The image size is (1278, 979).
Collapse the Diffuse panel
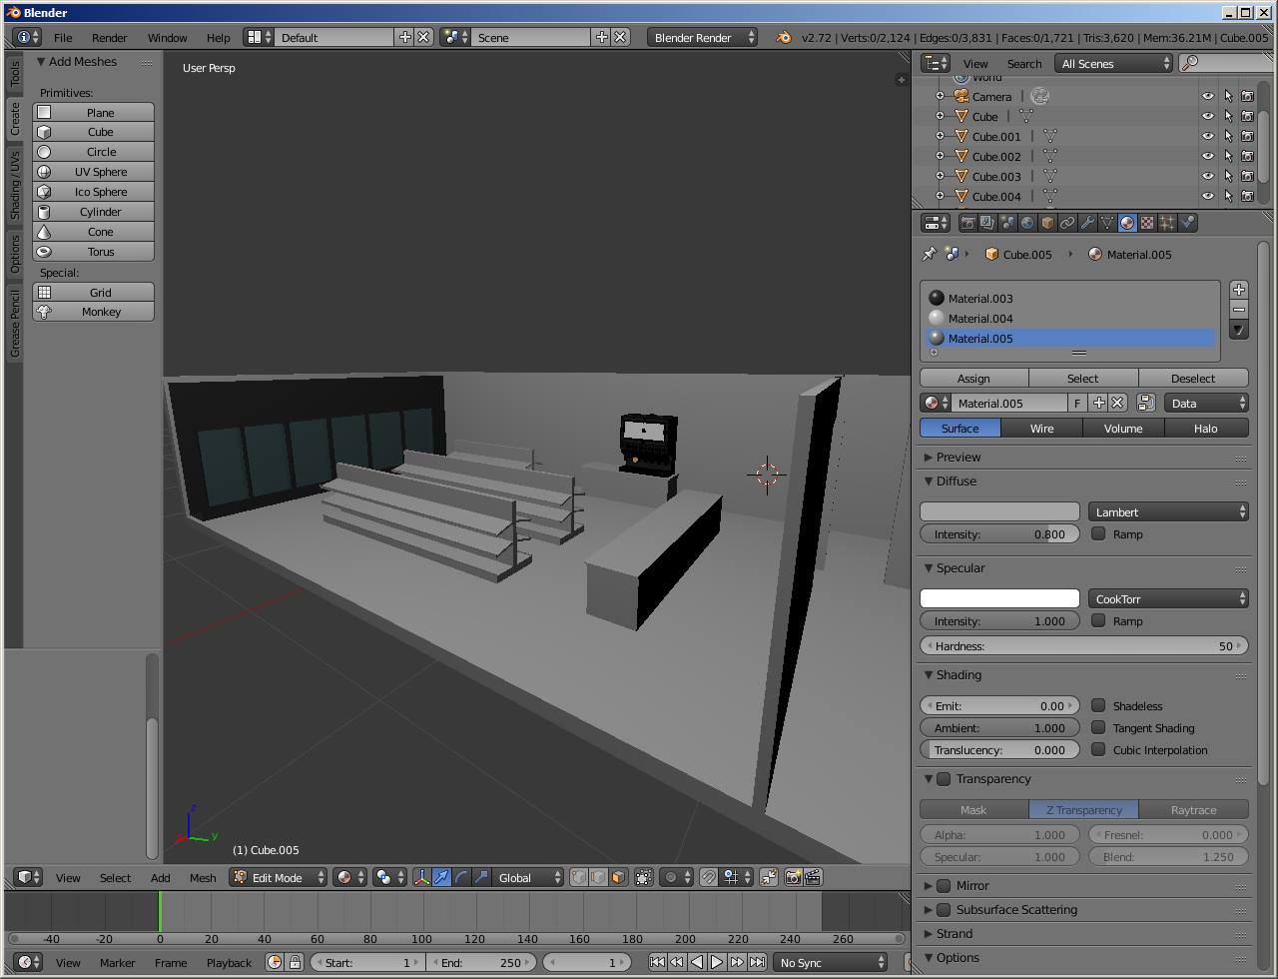(x=929, y=481)
